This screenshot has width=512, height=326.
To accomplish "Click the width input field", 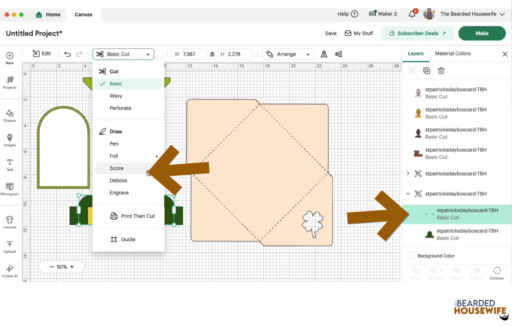I will 192,54.
